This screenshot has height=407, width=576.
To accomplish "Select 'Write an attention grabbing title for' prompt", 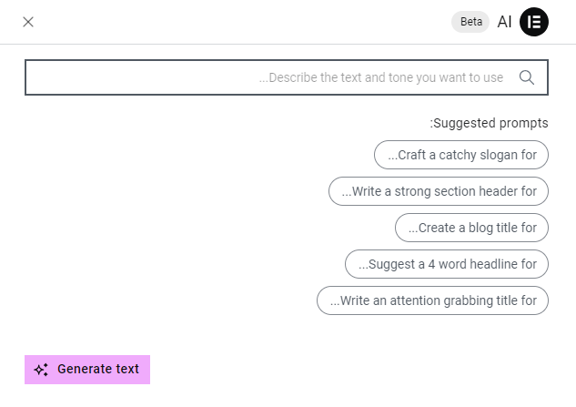I will 432,300.
